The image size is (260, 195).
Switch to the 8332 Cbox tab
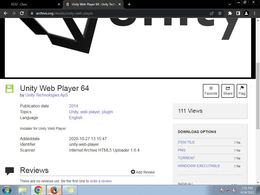click(31, 4)
